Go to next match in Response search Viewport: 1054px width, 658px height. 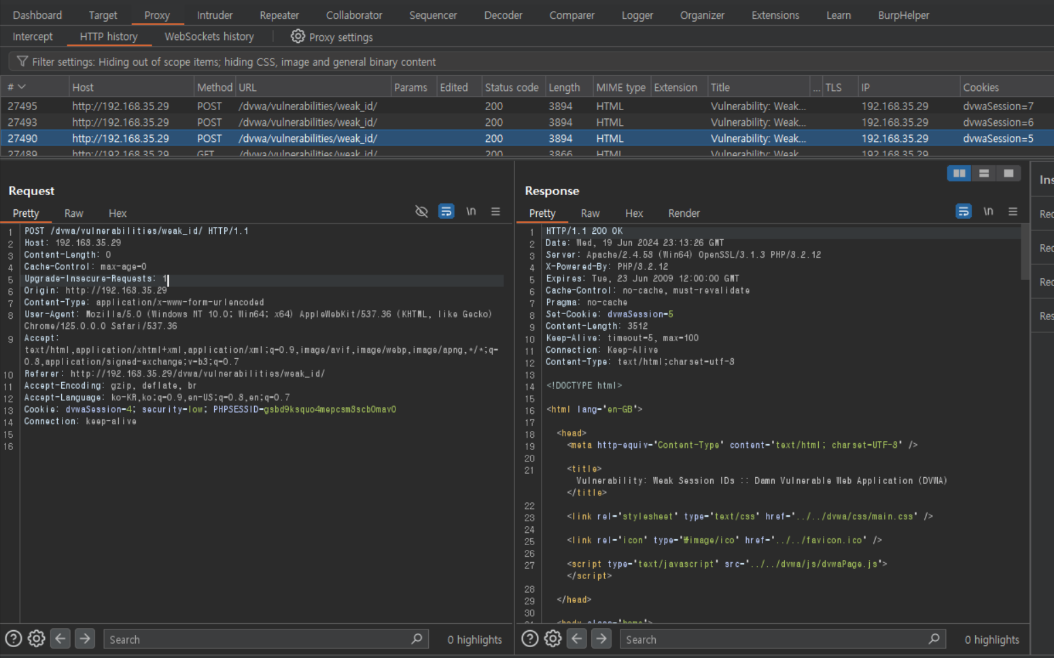click(x=601, y=639)
